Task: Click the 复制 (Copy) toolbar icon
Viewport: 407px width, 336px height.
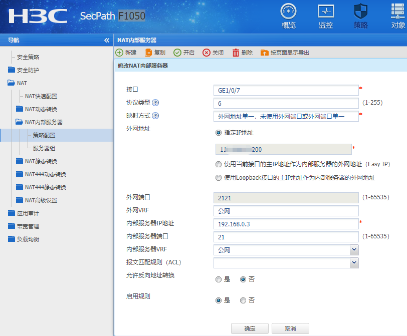Action: pyautogui.click(x=148, y=53)
